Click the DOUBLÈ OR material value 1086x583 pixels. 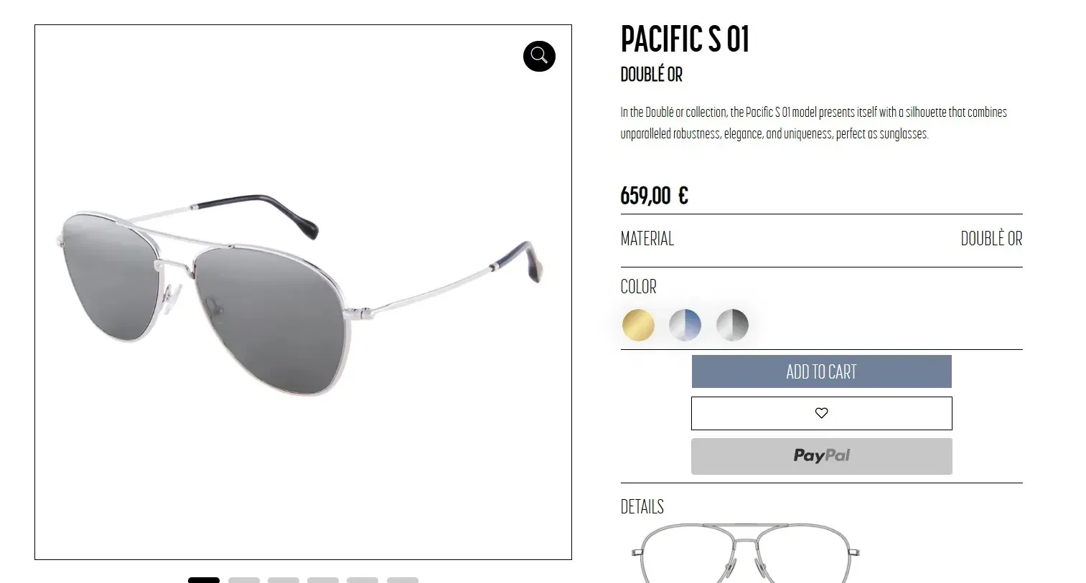(x=991, y=239)
